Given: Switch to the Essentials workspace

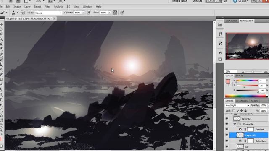Looking at the screenshot, I should [x=180, y=1].
